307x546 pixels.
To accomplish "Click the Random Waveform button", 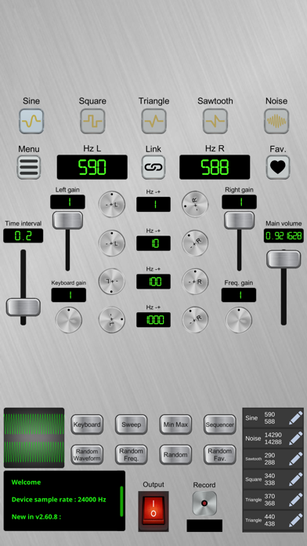I will 87,455.
